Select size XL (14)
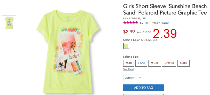210x95 pixels. pyautogui.click(x=183, y=63)
